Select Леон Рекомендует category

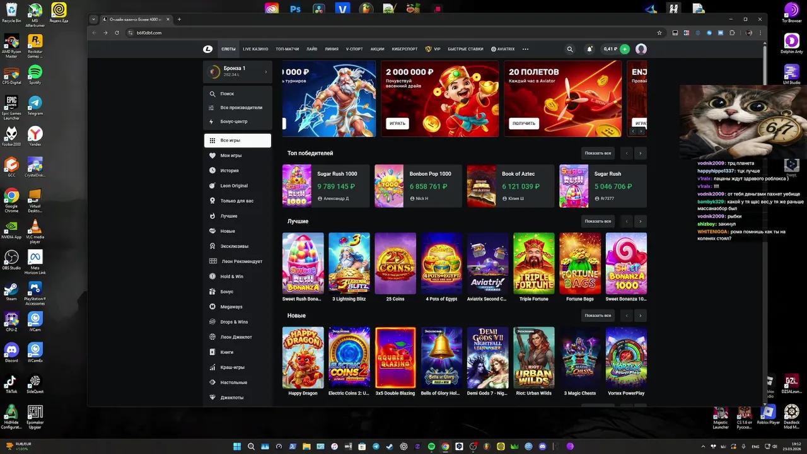[238, 261]
